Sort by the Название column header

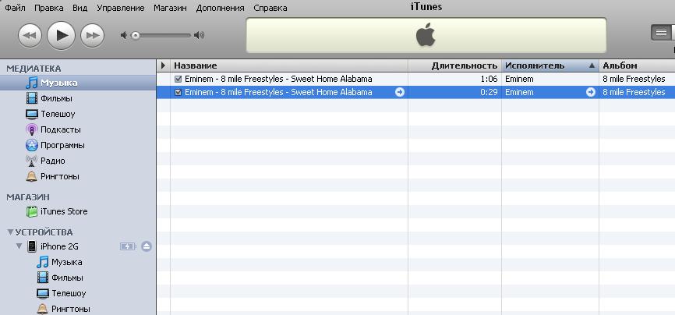pos(288,65)
